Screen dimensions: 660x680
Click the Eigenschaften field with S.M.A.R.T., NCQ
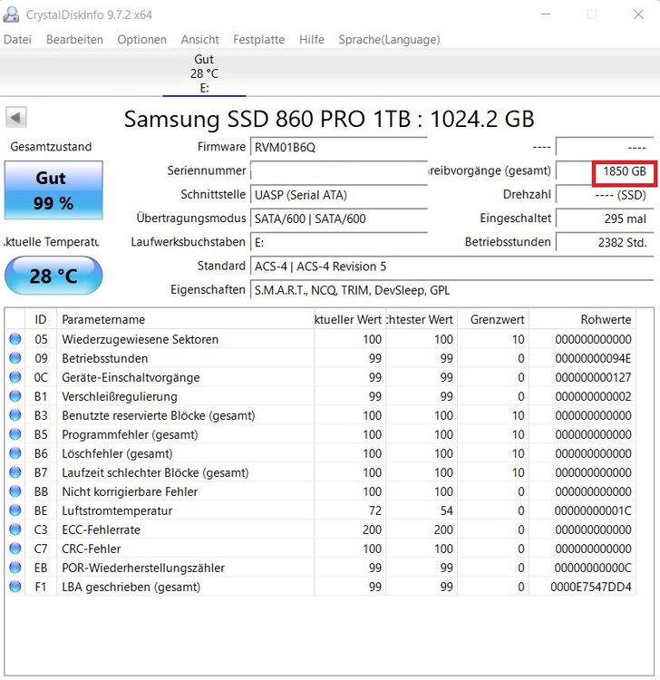pos(451,290)
